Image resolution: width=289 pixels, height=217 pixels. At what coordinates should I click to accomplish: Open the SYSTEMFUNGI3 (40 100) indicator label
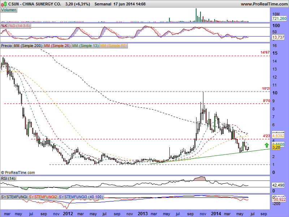pos(81,197)
